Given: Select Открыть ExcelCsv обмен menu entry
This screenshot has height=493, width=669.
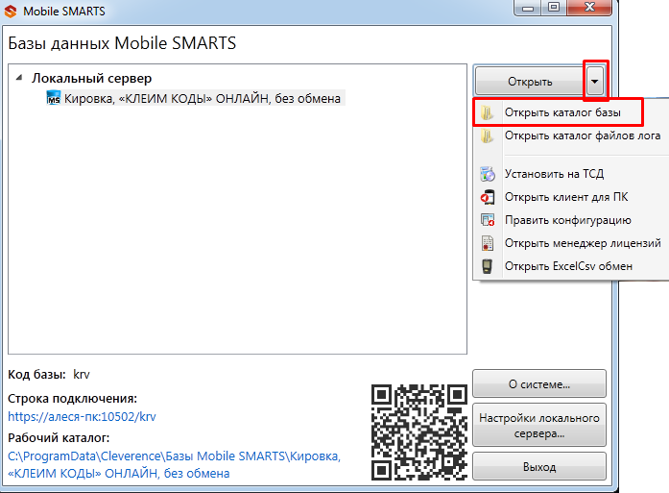Looking at the screenshot, I should pyautogui.click(x=572, y=266).
